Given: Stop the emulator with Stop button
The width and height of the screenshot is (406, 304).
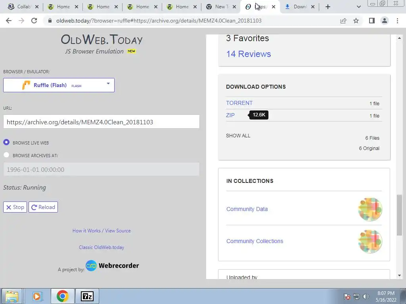Looking at the screenshot, I should (15, 207).
